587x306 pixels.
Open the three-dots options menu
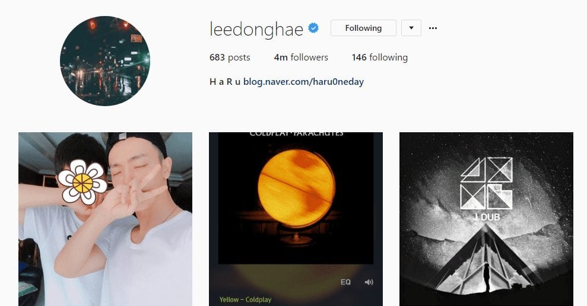click(433, 28)
